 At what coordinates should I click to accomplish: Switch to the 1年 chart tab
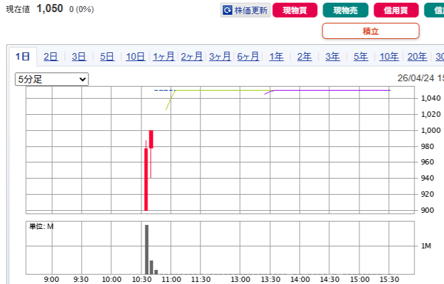tap(276, 57)
